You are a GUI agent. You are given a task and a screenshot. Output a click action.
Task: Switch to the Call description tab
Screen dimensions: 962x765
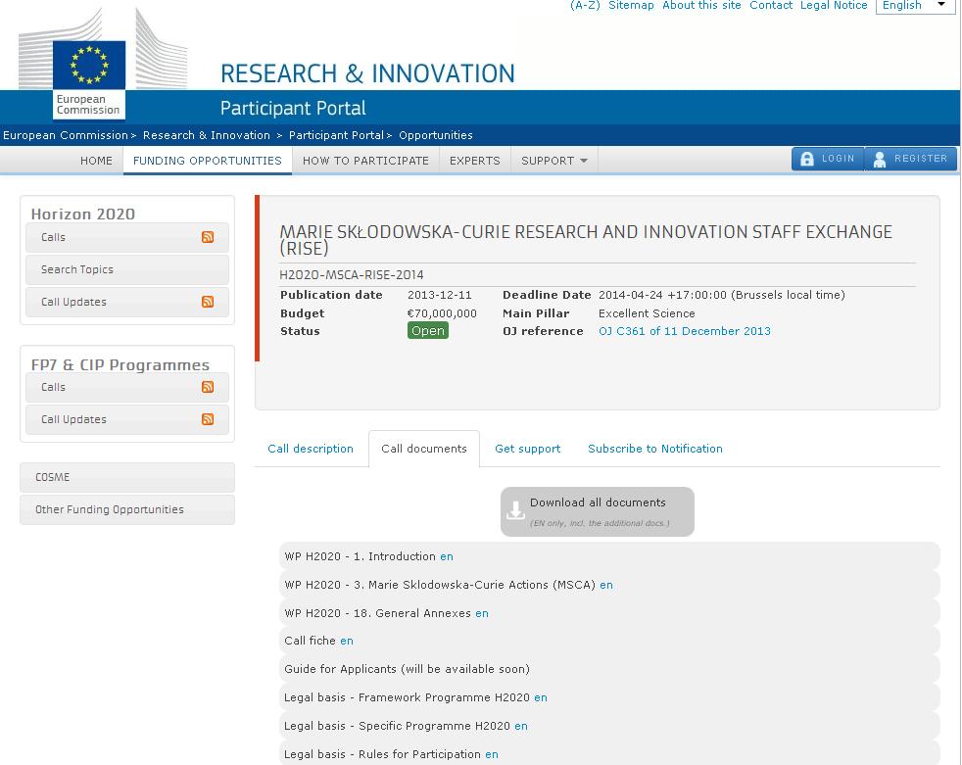pyautogui.click(x=311, y=449)
